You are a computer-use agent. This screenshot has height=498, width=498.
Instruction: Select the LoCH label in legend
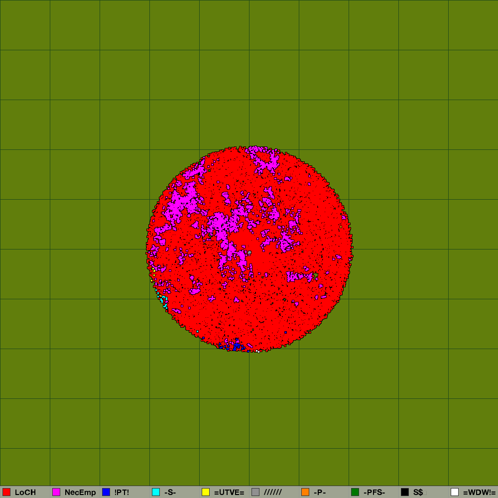point(25,493)
